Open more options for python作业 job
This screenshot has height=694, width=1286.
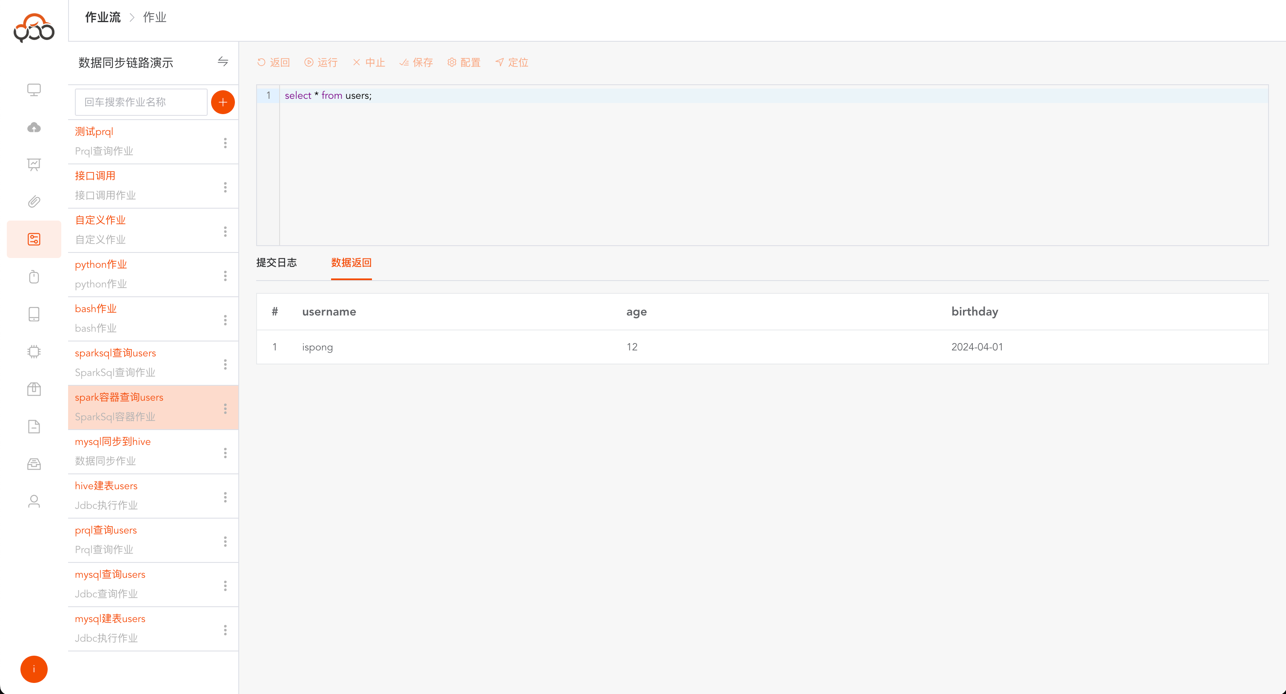tap(225, 276)
